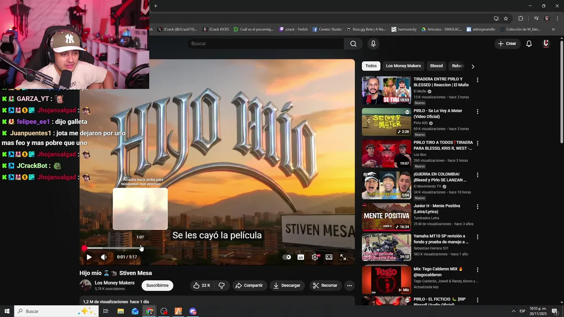Open Los Money Makers channel avatar
The height and width of the screenshot is (317, 564).
(x=85, y=285)
